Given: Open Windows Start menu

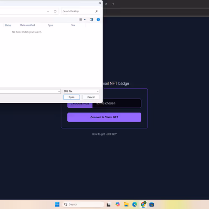Looking at the screenshot, I should (x=57, y=204).
